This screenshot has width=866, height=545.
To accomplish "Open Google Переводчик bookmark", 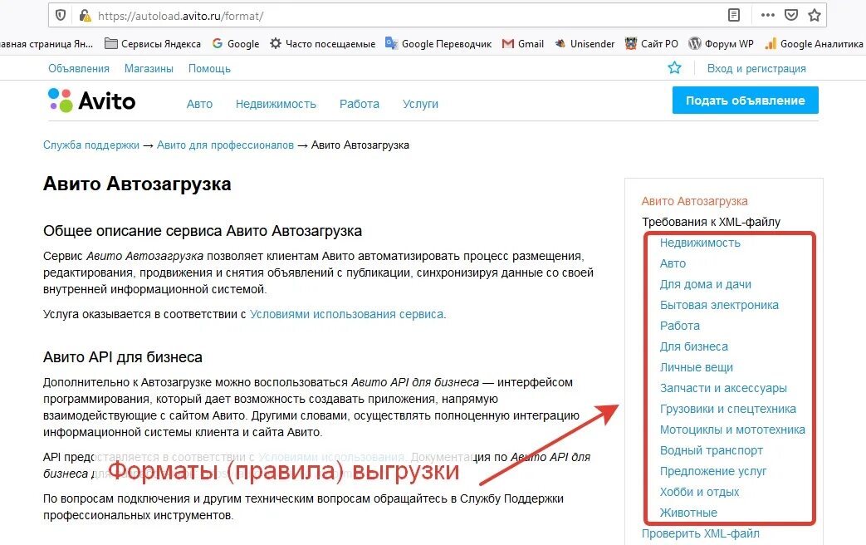I will pos(438,44).
